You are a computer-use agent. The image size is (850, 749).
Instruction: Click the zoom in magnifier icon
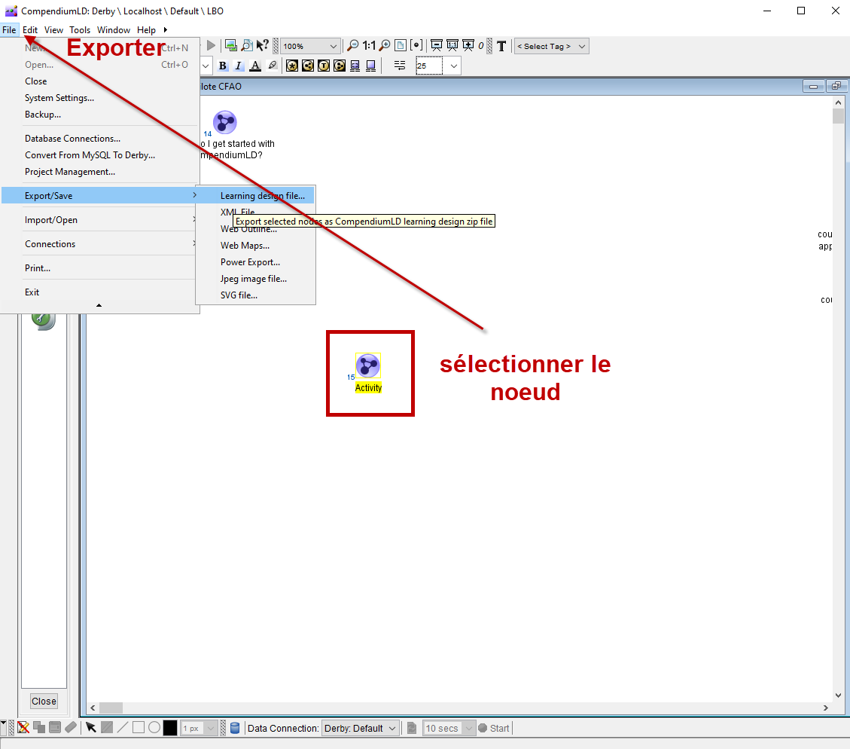[x=384, y=45]
